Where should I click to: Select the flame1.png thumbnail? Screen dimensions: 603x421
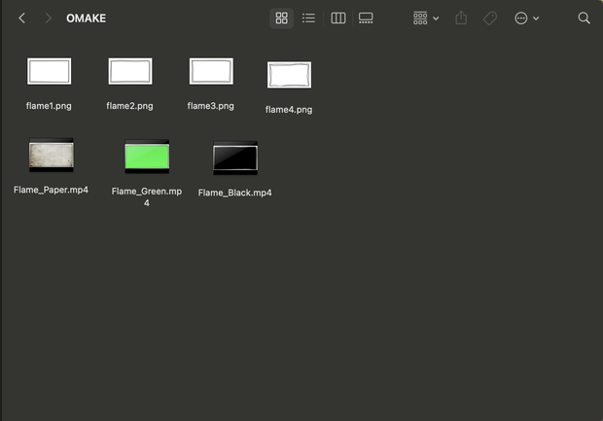click(50, 71)
